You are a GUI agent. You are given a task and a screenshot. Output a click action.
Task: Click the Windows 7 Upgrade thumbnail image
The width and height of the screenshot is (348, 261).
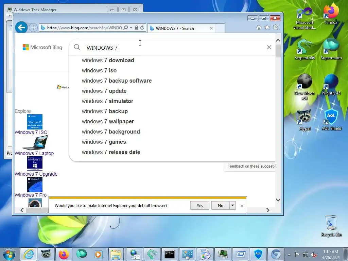pyautogui.click(x=35, y=163)
